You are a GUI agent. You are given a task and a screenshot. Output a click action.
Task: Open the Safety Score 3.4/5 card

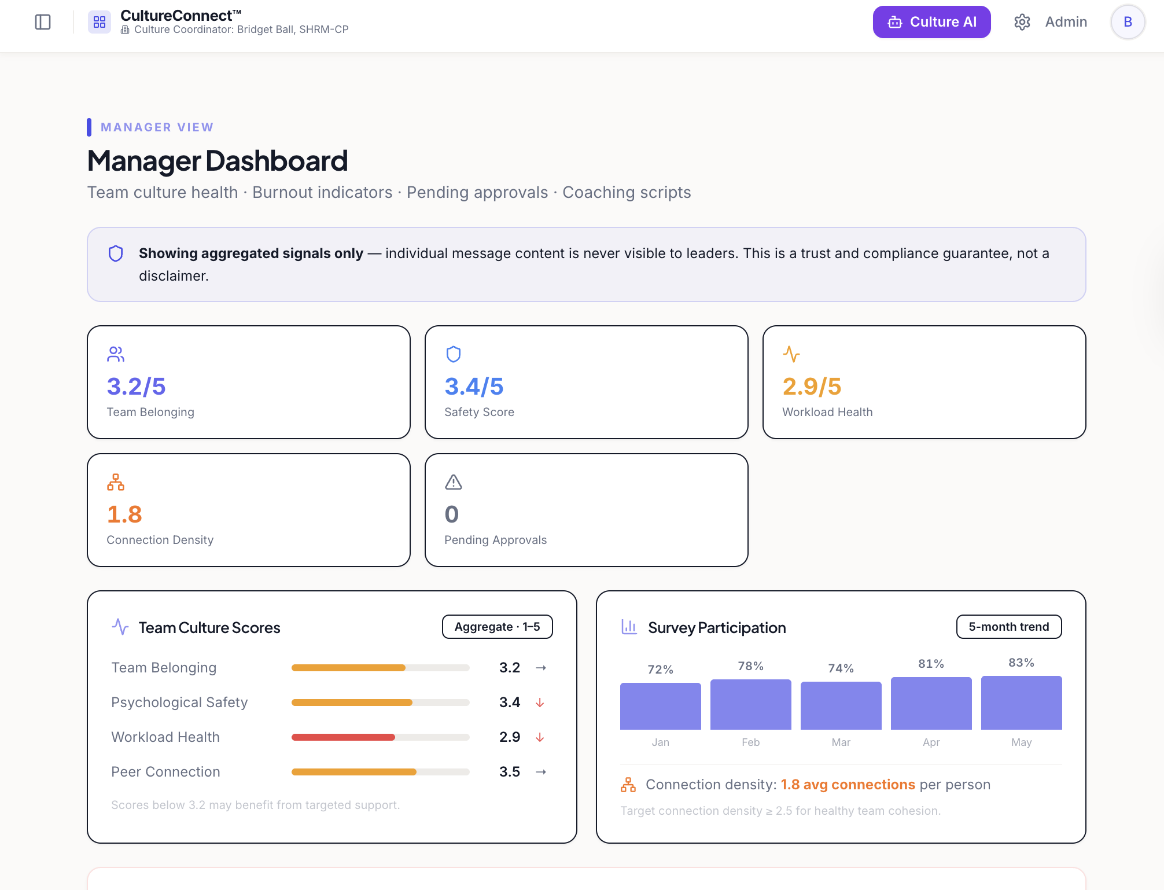[587, 382]
